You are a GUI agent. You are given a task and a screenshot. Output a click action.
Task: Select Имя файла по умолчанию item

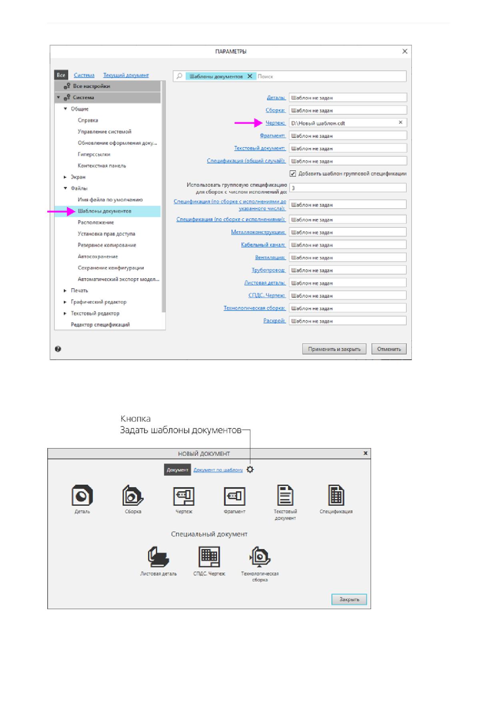(x=110, y=199)
